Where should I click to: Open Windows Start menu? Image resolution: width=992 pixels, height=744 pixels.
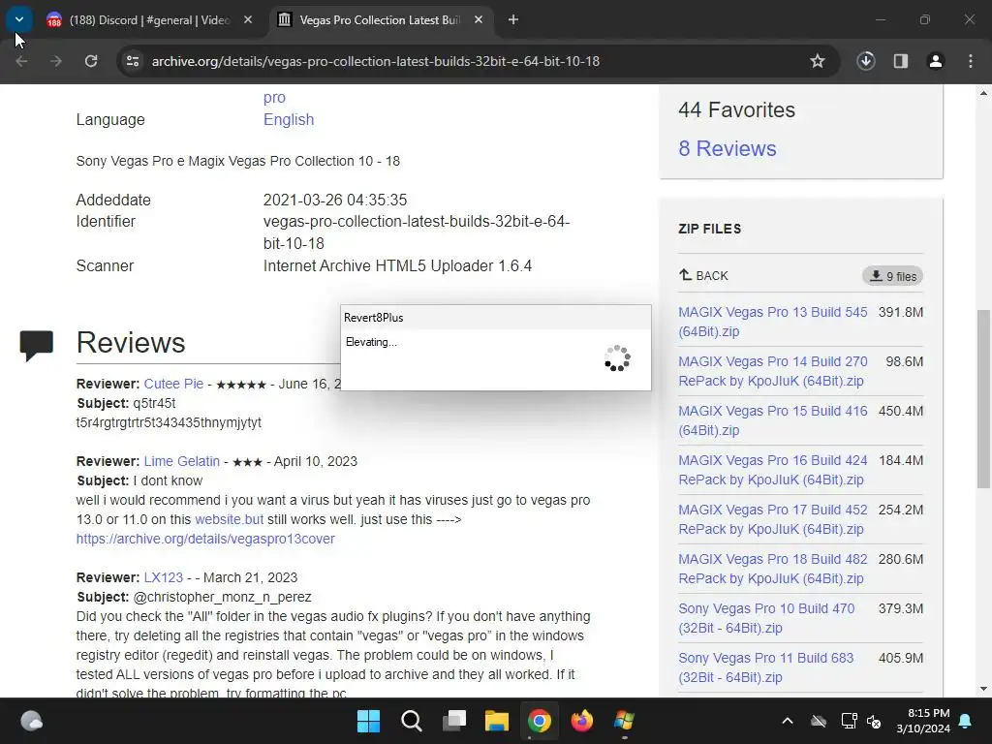pos(368,721)
